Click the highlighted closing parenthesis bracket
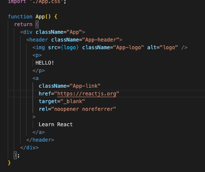The image size is (205, 172). [x=15, y=155]
